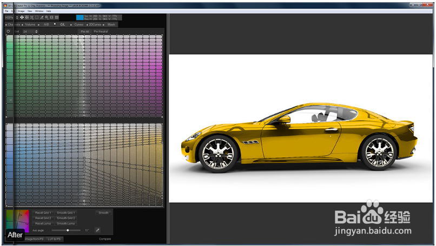Screen dimensions: 436x246
Task: Click the Axis angle value 11°
Action: click(87, 230)
